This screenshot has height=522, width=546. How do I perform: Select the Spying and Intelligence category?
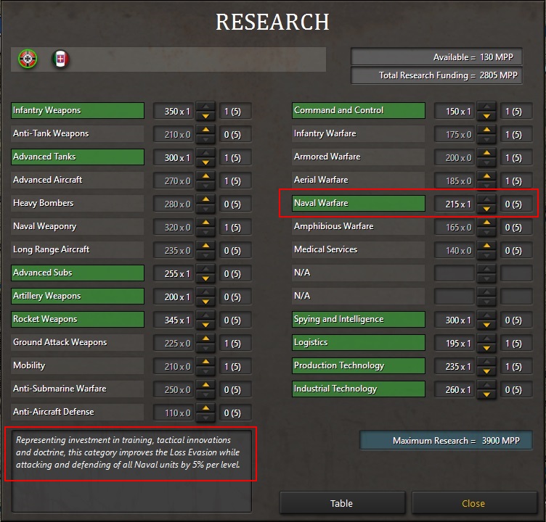pos(359,320)
